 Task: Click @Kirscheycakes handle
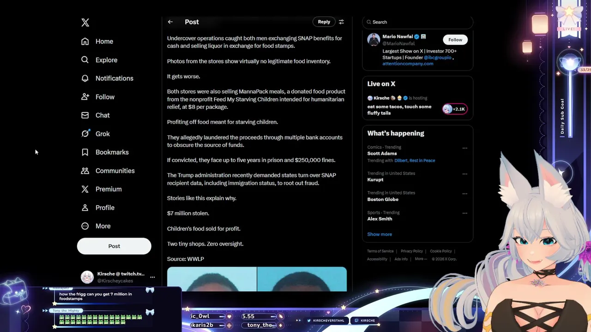click(115, 281)
